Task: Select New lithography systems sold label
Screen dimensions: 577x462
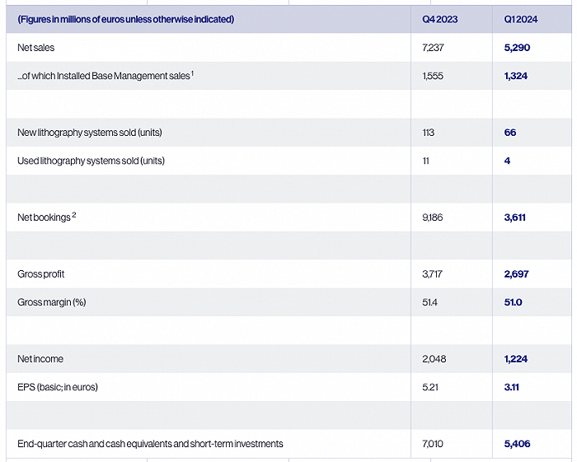Action: coord(89,133)
